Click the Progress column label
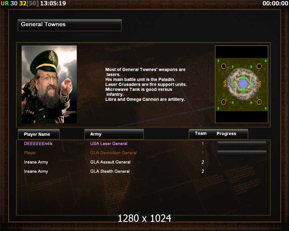Screen dimensions: 289x231 coord(226,134)
